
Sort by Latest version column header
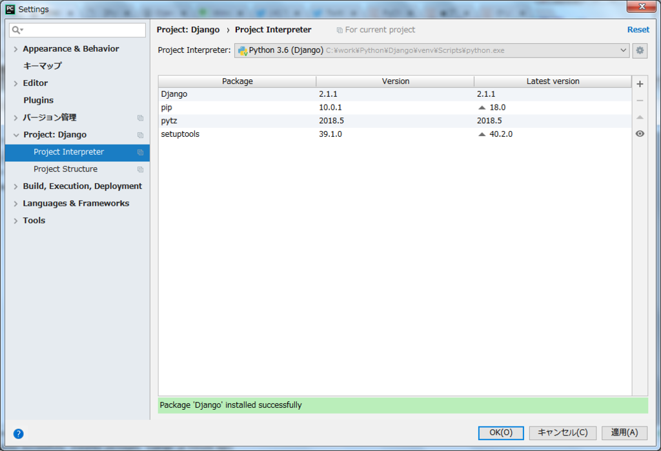pos(553,81)
